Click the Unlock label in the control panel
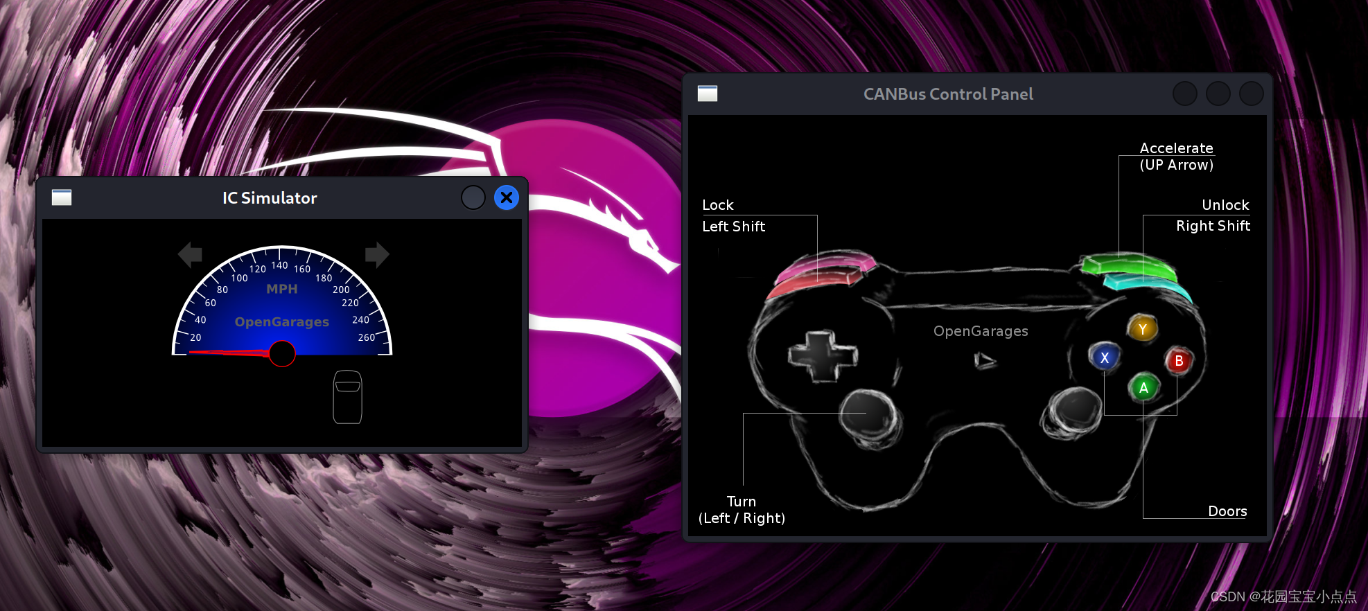 coord(1225,205)
